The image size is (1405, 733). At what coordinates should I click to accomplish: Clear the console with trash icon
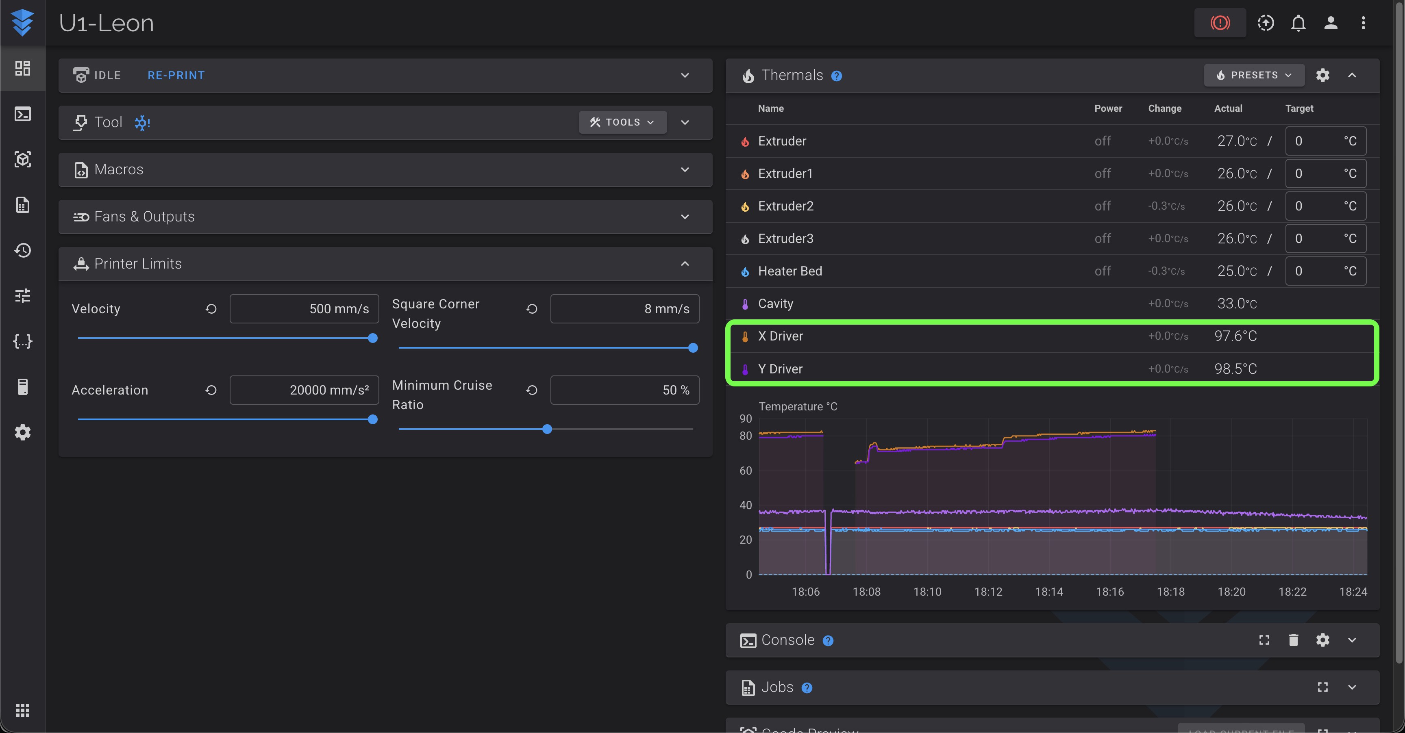1293,640
